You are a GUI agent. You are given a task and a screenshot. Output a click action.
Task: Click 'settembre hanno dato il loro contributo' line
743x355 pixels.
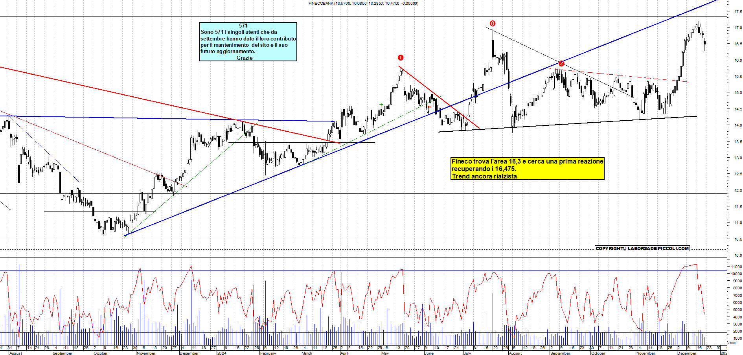pyautogui.click(x=248, y=39)
